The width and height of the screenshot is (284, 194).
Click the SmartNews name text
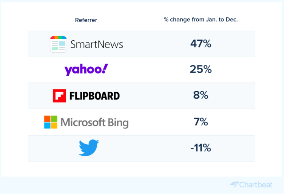pyautogui.click(x=97, y=44)
